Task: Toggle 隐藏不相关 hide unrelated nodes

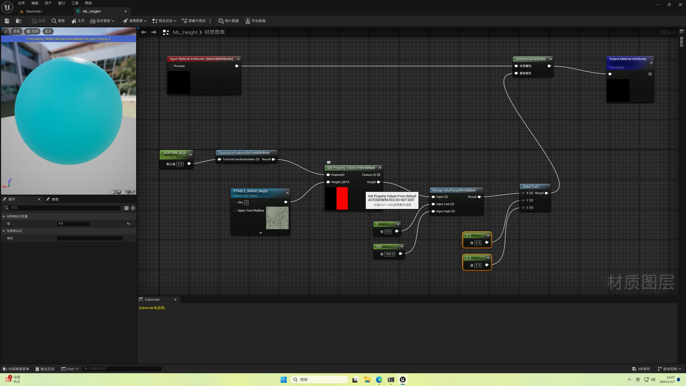Action: pyautogui.click(x=194, y=21)
